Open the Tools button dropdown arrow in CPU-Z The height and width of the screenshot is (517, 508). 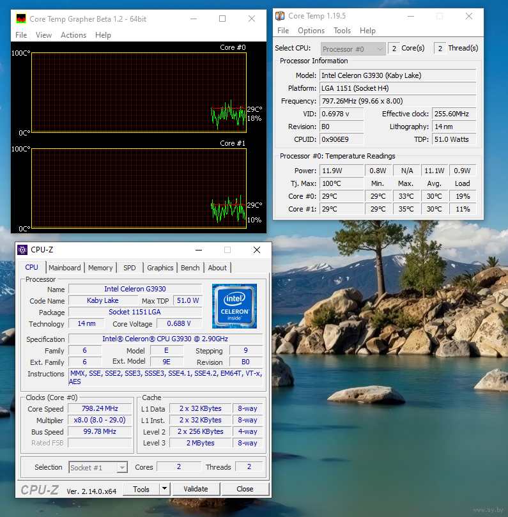click(x=164, y=489)
